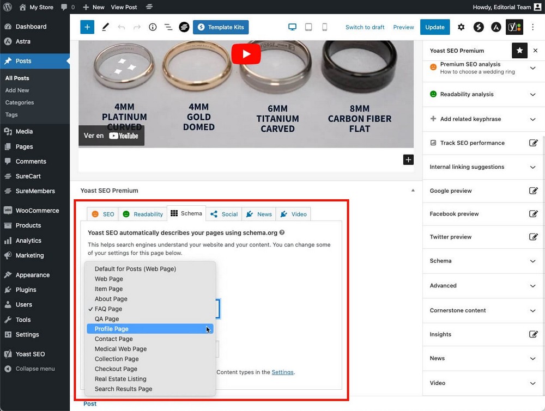Switch to the SEO tab
Image resolution: width=545 pixels, height=411 pixels.
103,214
